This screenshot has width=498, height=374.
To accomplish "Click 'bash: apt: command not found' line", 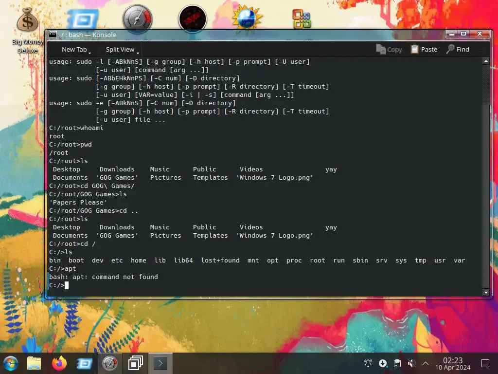I will [104, 277].
